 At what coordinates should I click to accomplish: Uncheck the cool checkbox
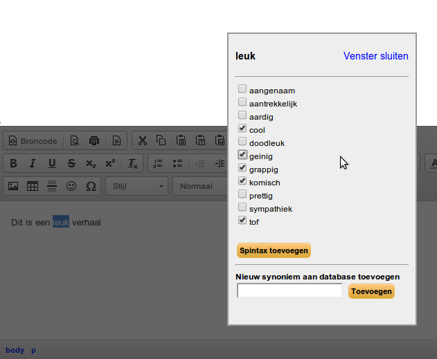coord(242,128)
